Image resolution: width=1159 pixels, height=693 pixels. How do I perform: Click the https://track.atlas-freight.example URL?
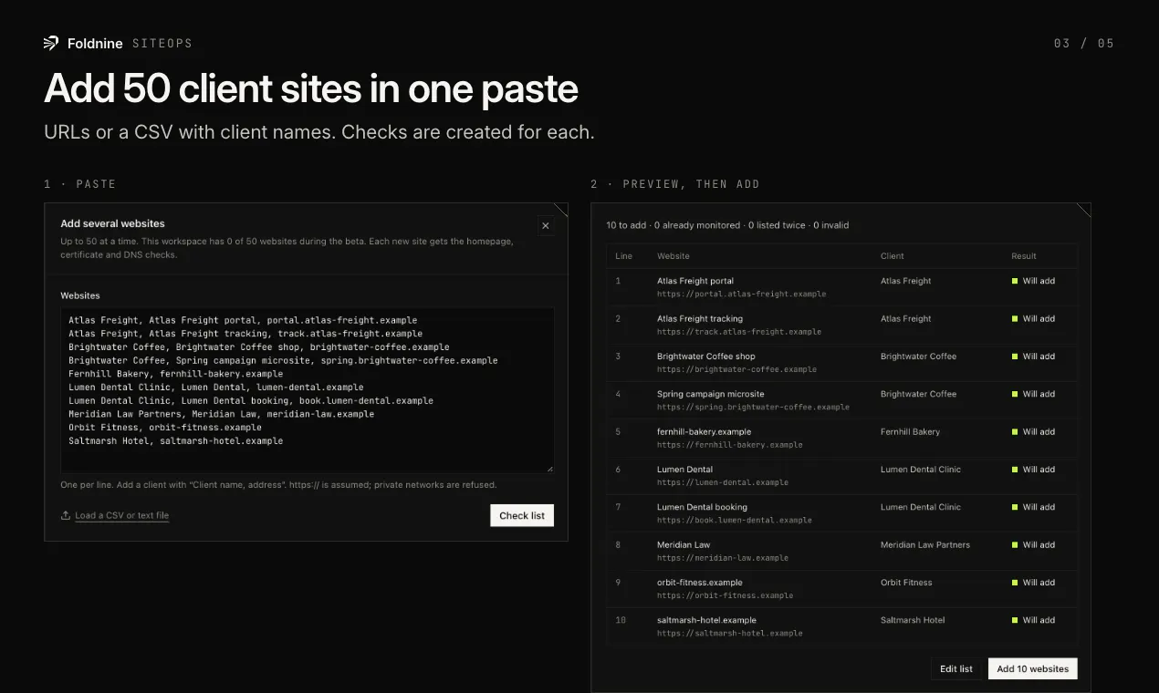tap(739, 332)
